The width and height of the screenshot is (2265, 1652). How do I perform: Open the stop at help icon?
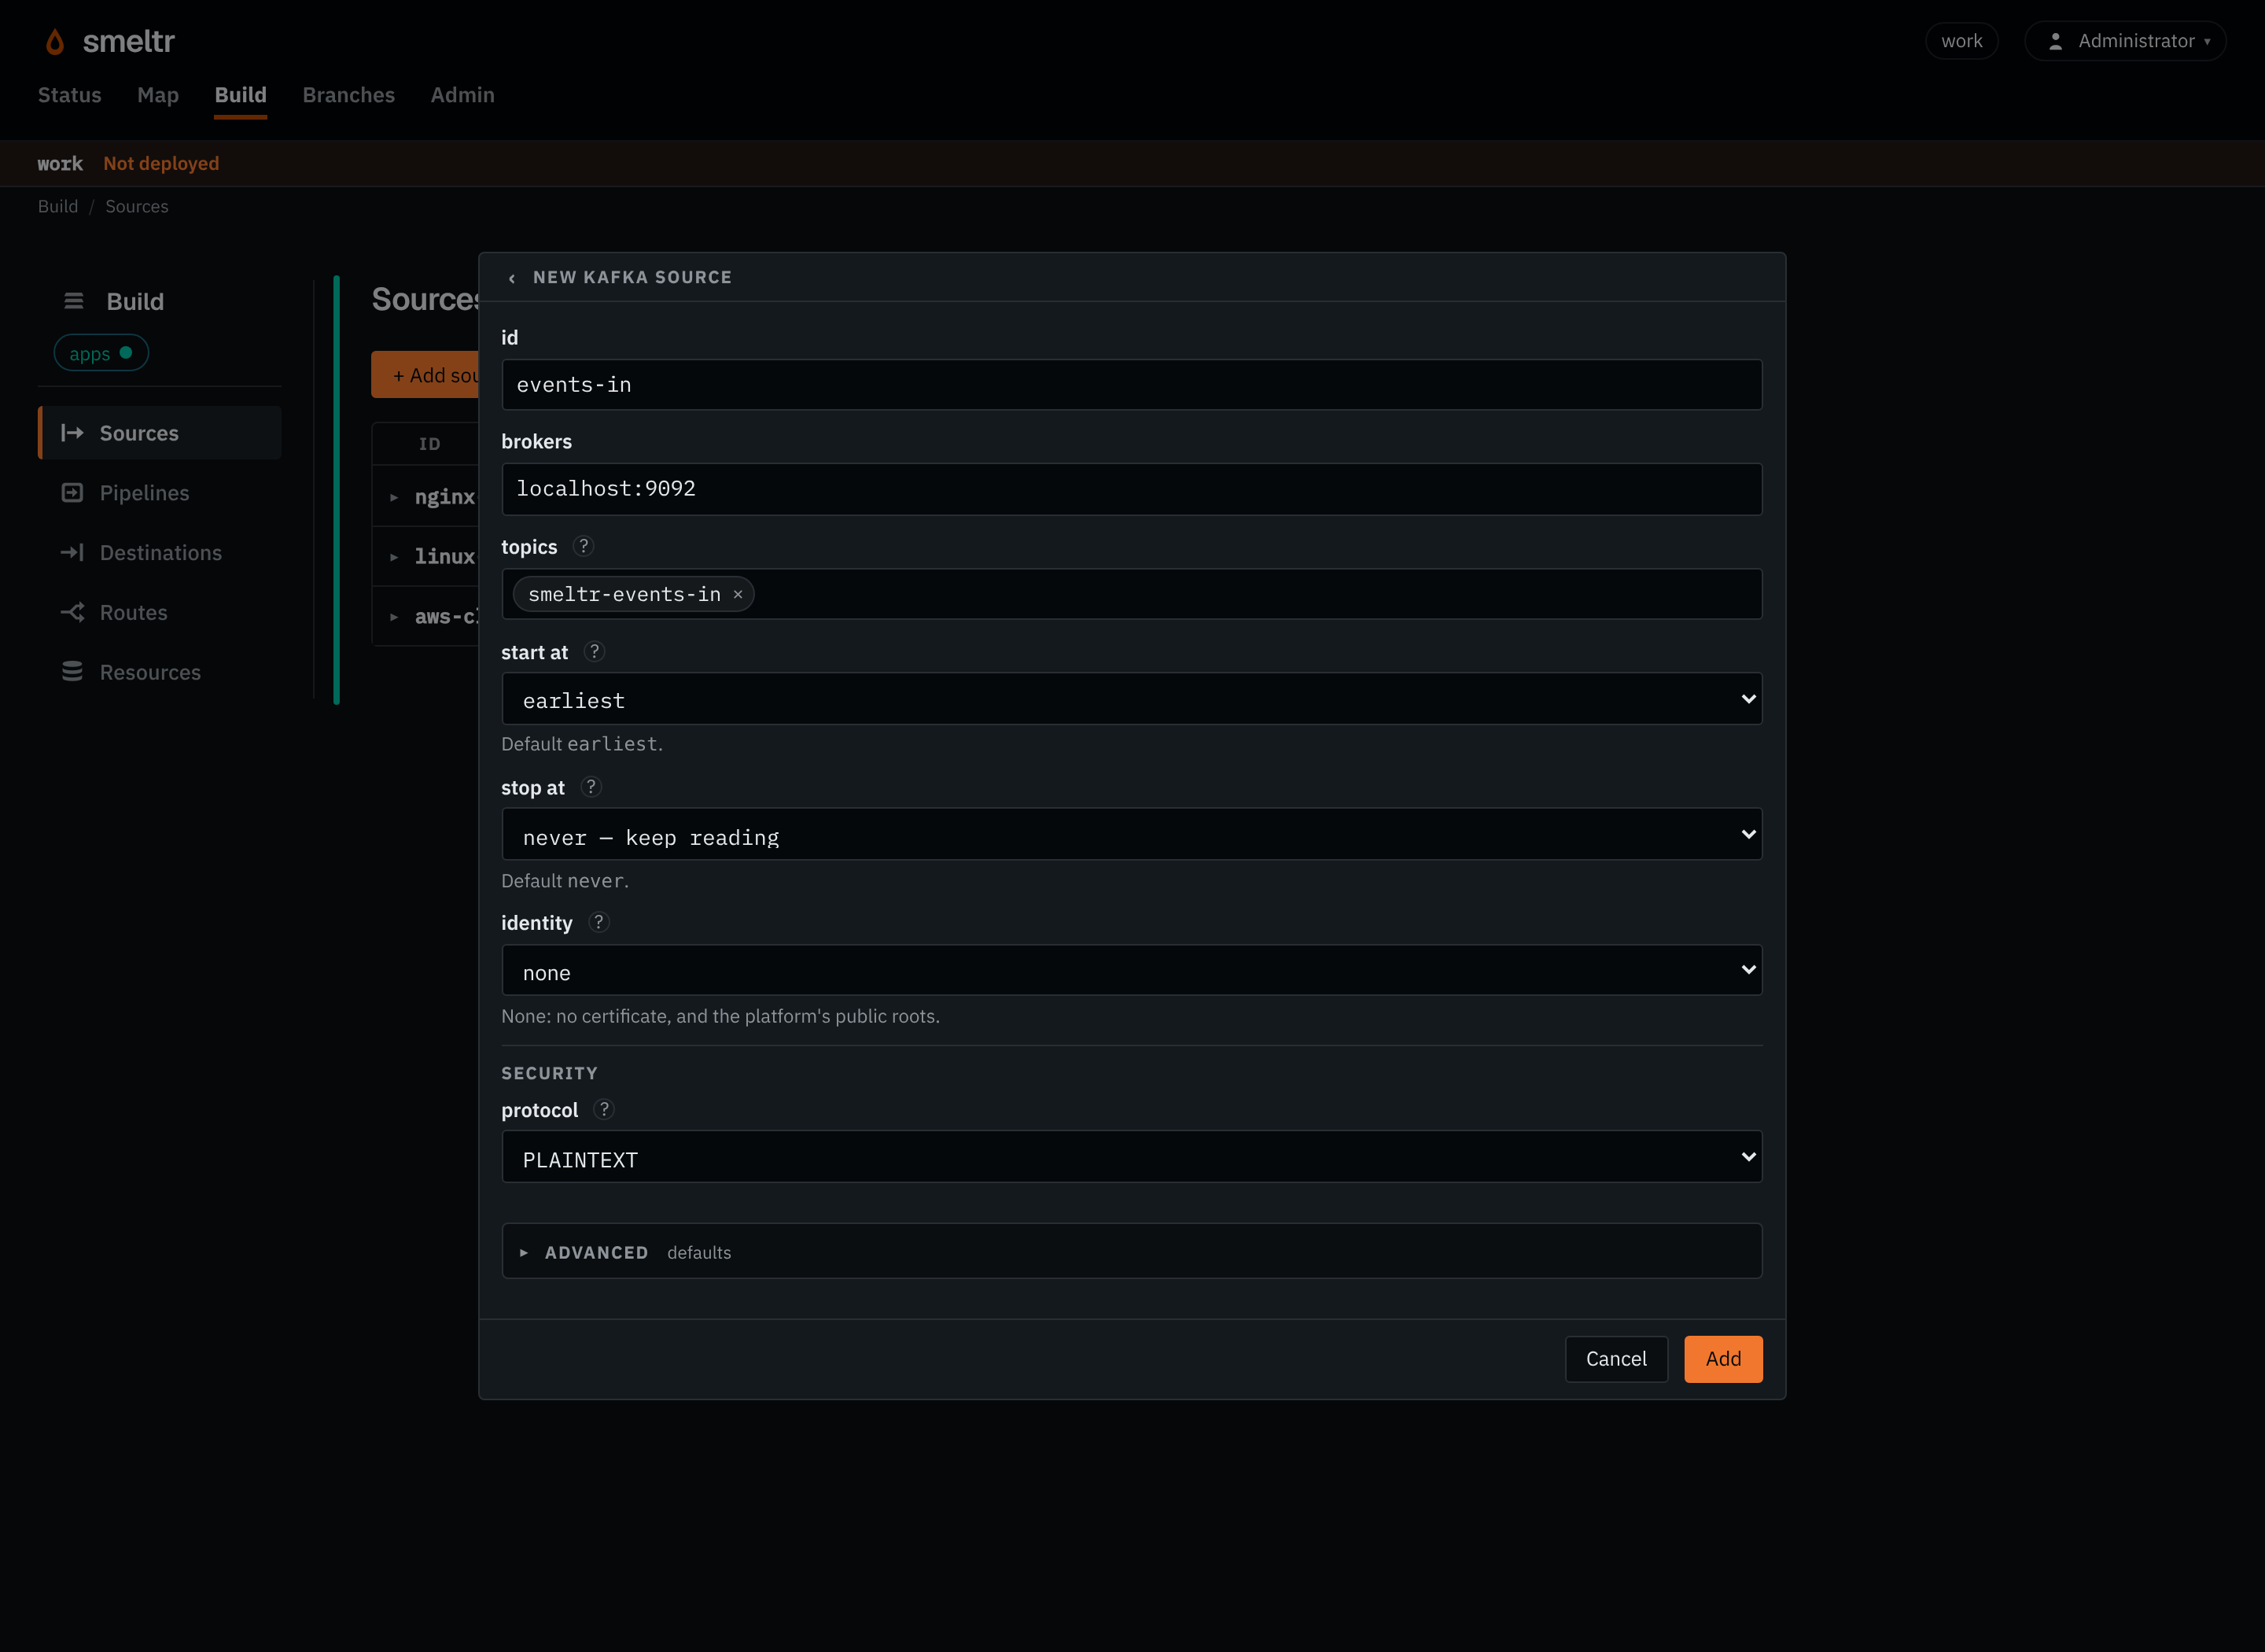tap(591, 787)
